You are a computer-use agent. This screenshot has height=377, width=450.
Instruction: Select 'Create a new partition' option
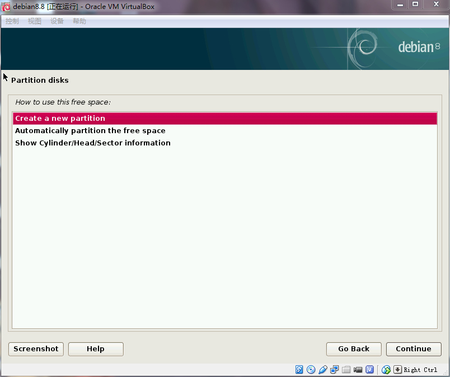pos(60,119)
